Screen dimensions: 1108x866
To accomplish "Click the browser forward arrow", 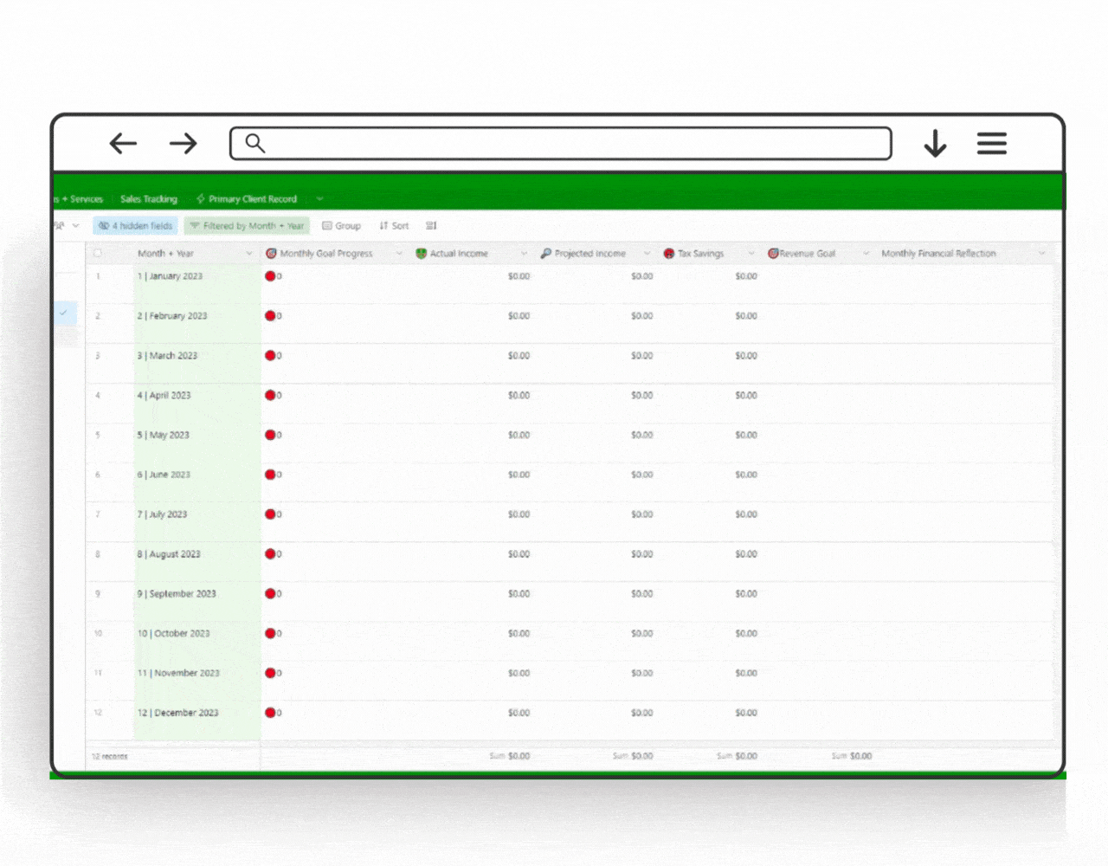I will [183, 144].
